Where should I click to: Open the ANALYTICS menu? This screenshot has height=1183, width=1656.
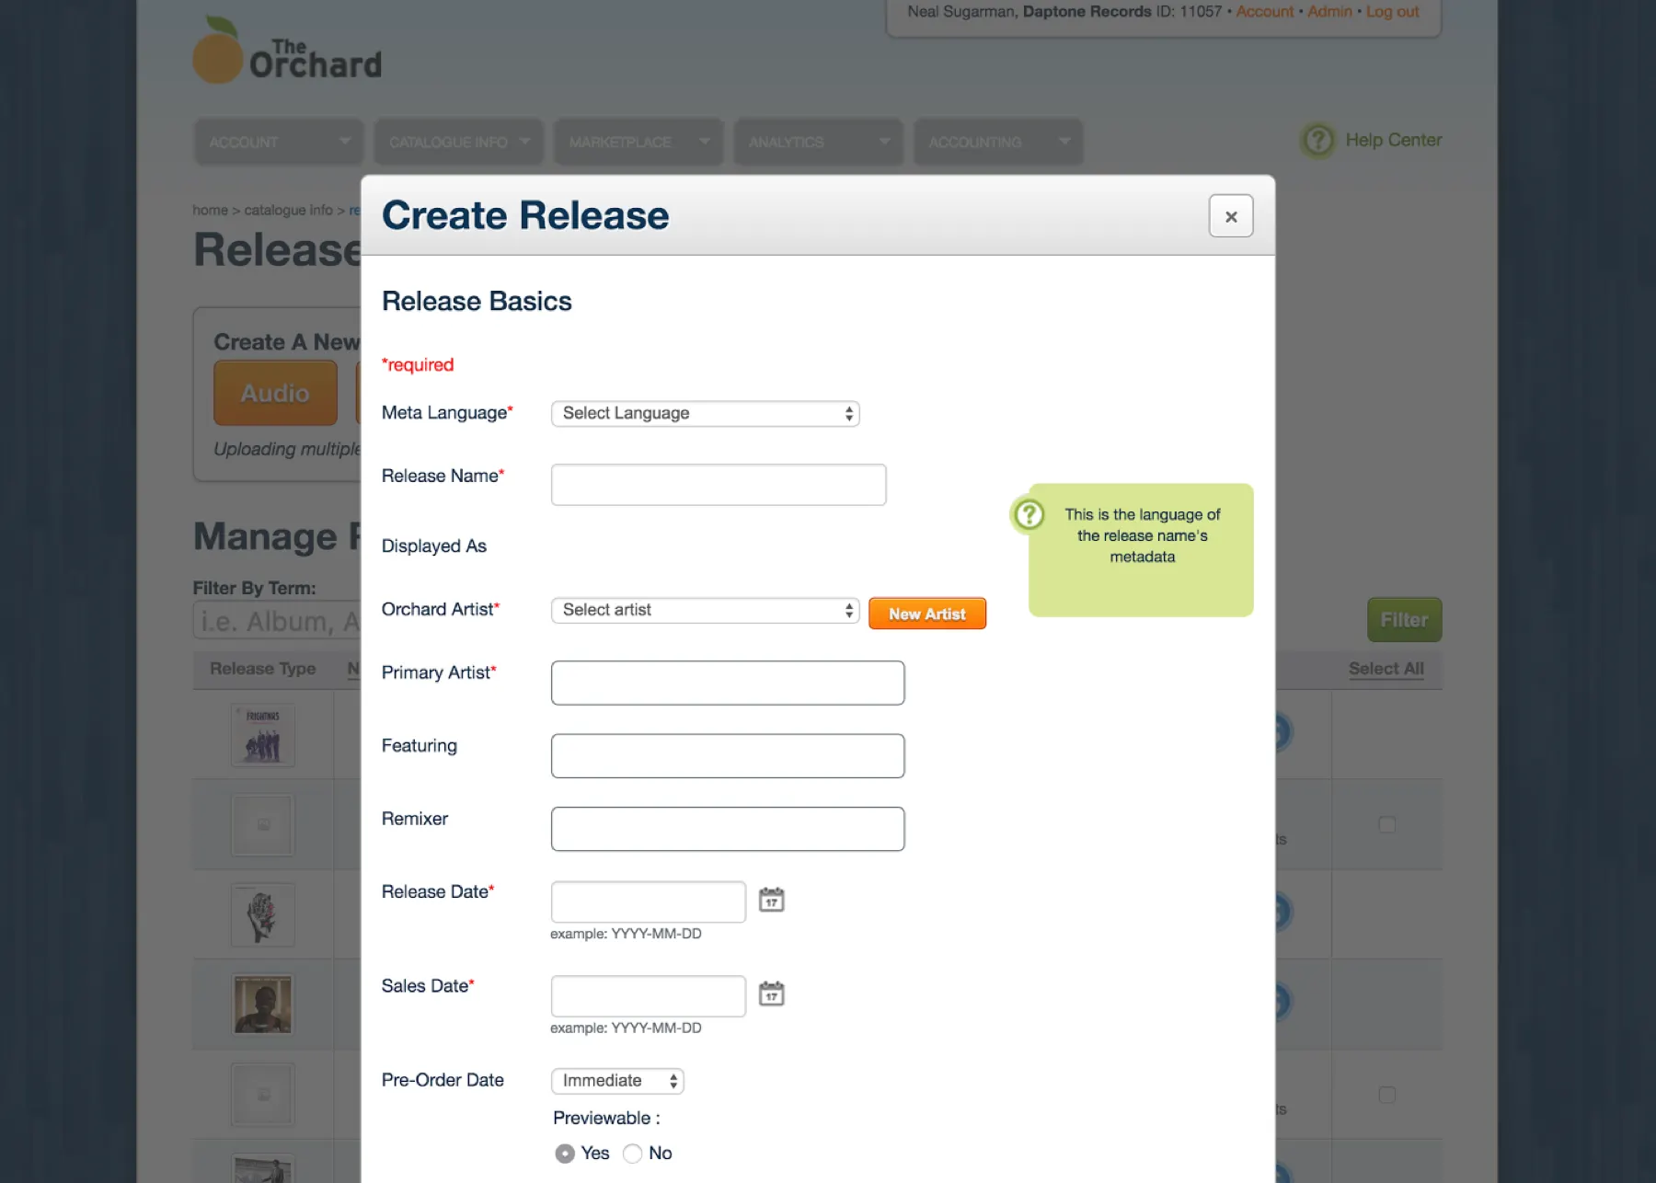(818, 142)
